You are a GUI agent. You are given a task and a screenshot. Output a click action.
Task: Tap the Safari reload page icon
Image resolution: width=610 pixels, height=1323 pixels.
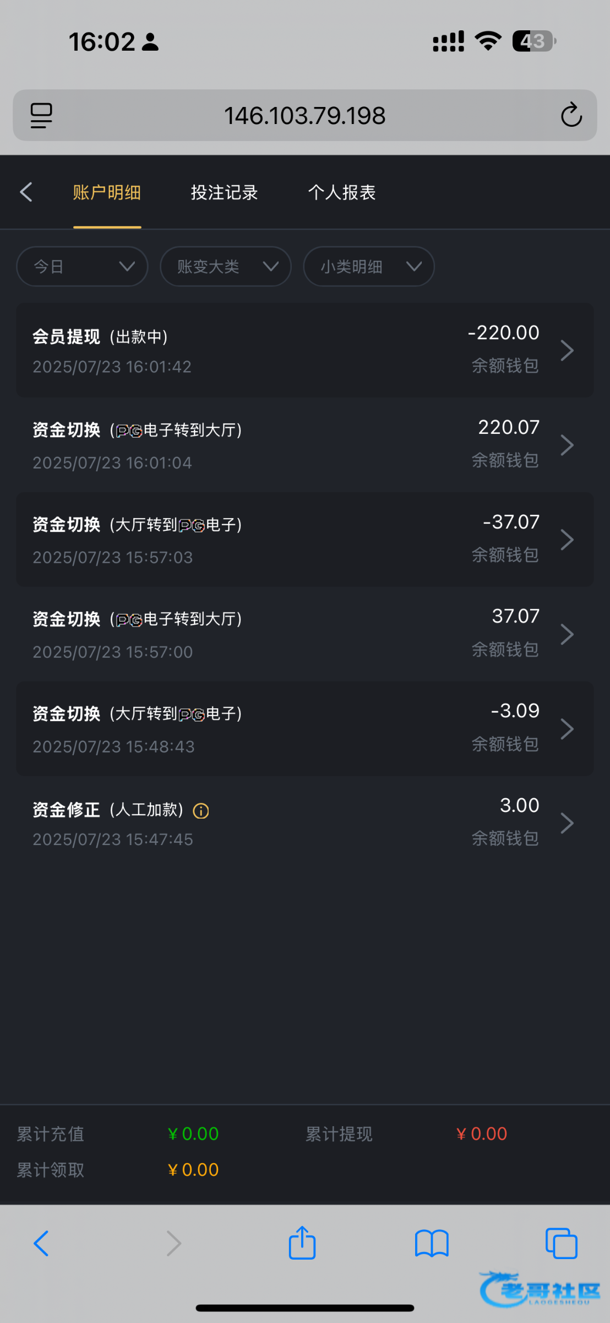click(571, 115)
